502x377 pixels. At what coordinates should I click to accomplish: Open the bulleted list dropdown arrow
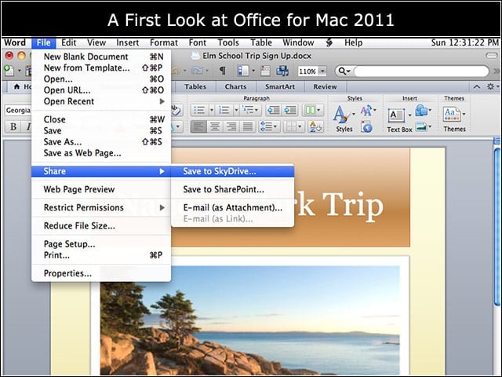[x=212, y=110]
